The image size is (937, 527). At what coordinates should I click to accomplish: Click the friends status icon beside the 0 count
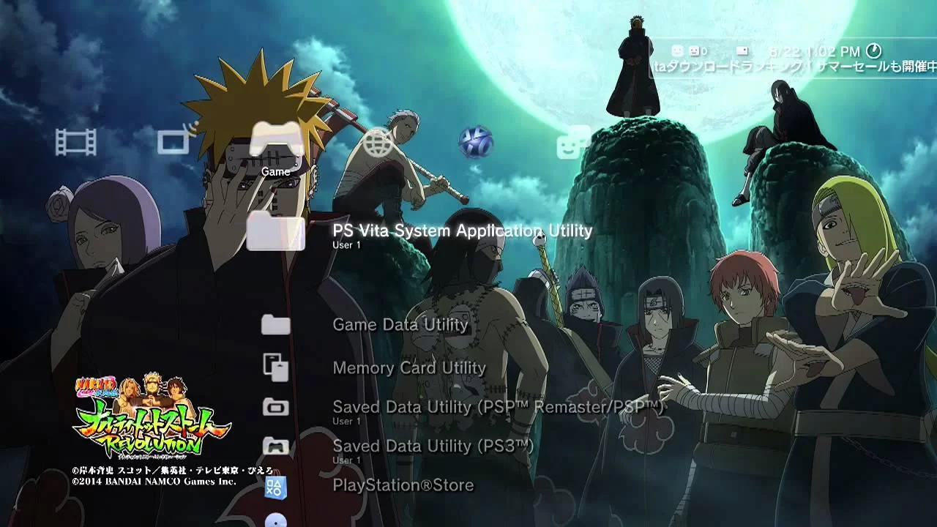[693, 51]
